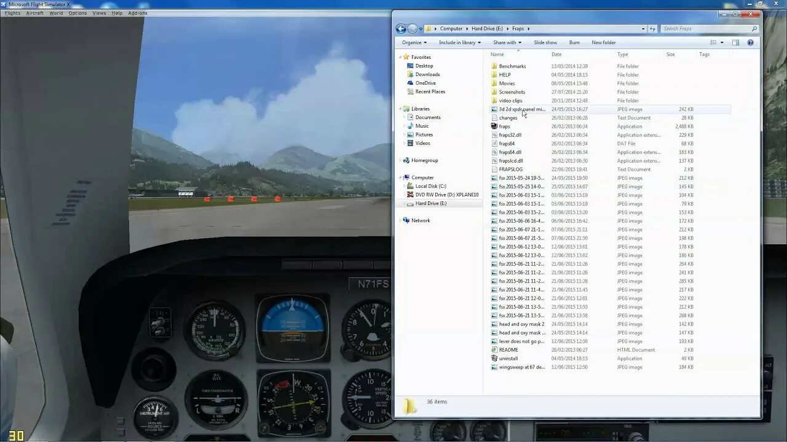This screenshot has height=442, width=787.
Task: Select the fraps application icon
Action: [494, 126]
